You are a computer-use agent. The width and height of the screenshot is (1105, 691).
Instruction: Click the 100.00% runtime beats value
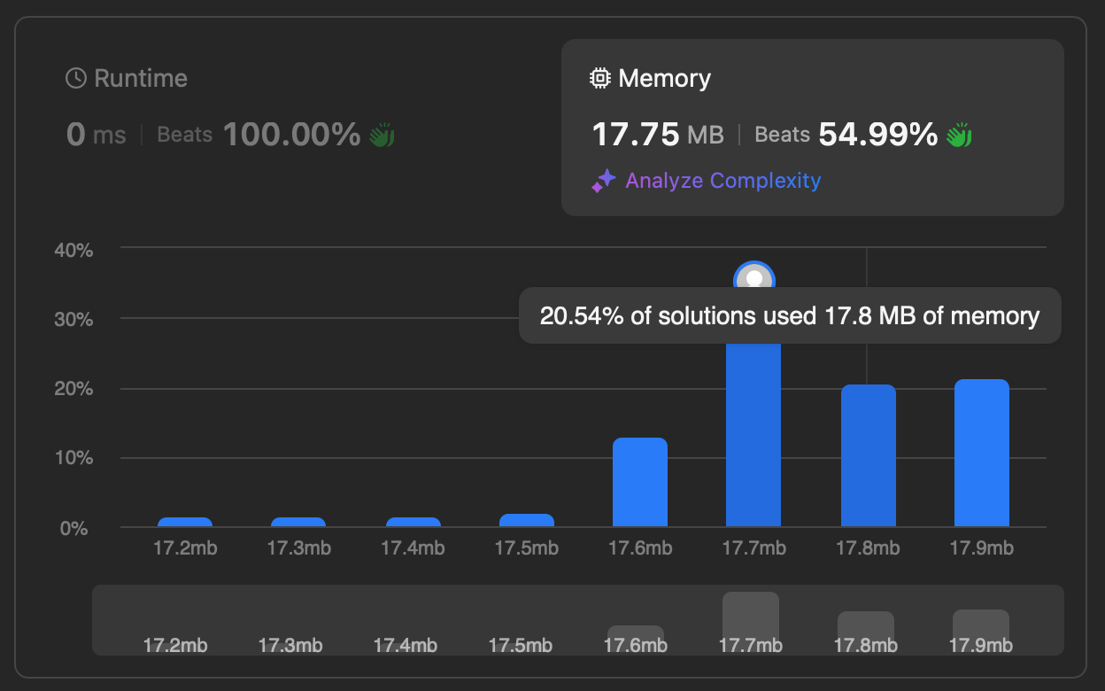[291, 135]
